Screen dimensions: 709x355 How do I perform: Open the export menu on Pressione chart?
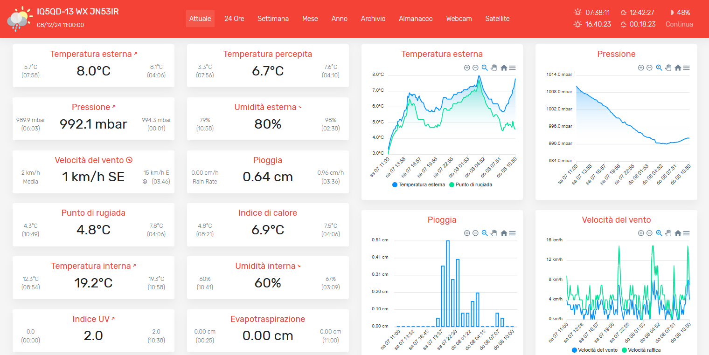pyautogui.click(x=686, y=68)
